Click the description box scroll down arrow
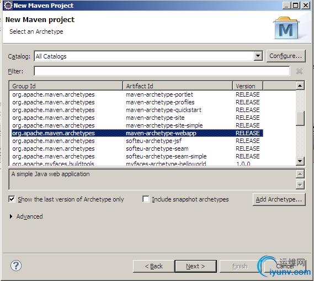The height and width of the screenshot is (281, 314). click(300, 184)
